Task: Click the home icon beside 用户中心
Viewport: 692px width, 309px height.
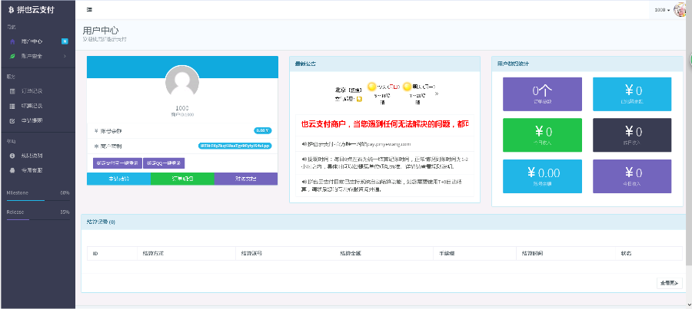Action: 12,41
